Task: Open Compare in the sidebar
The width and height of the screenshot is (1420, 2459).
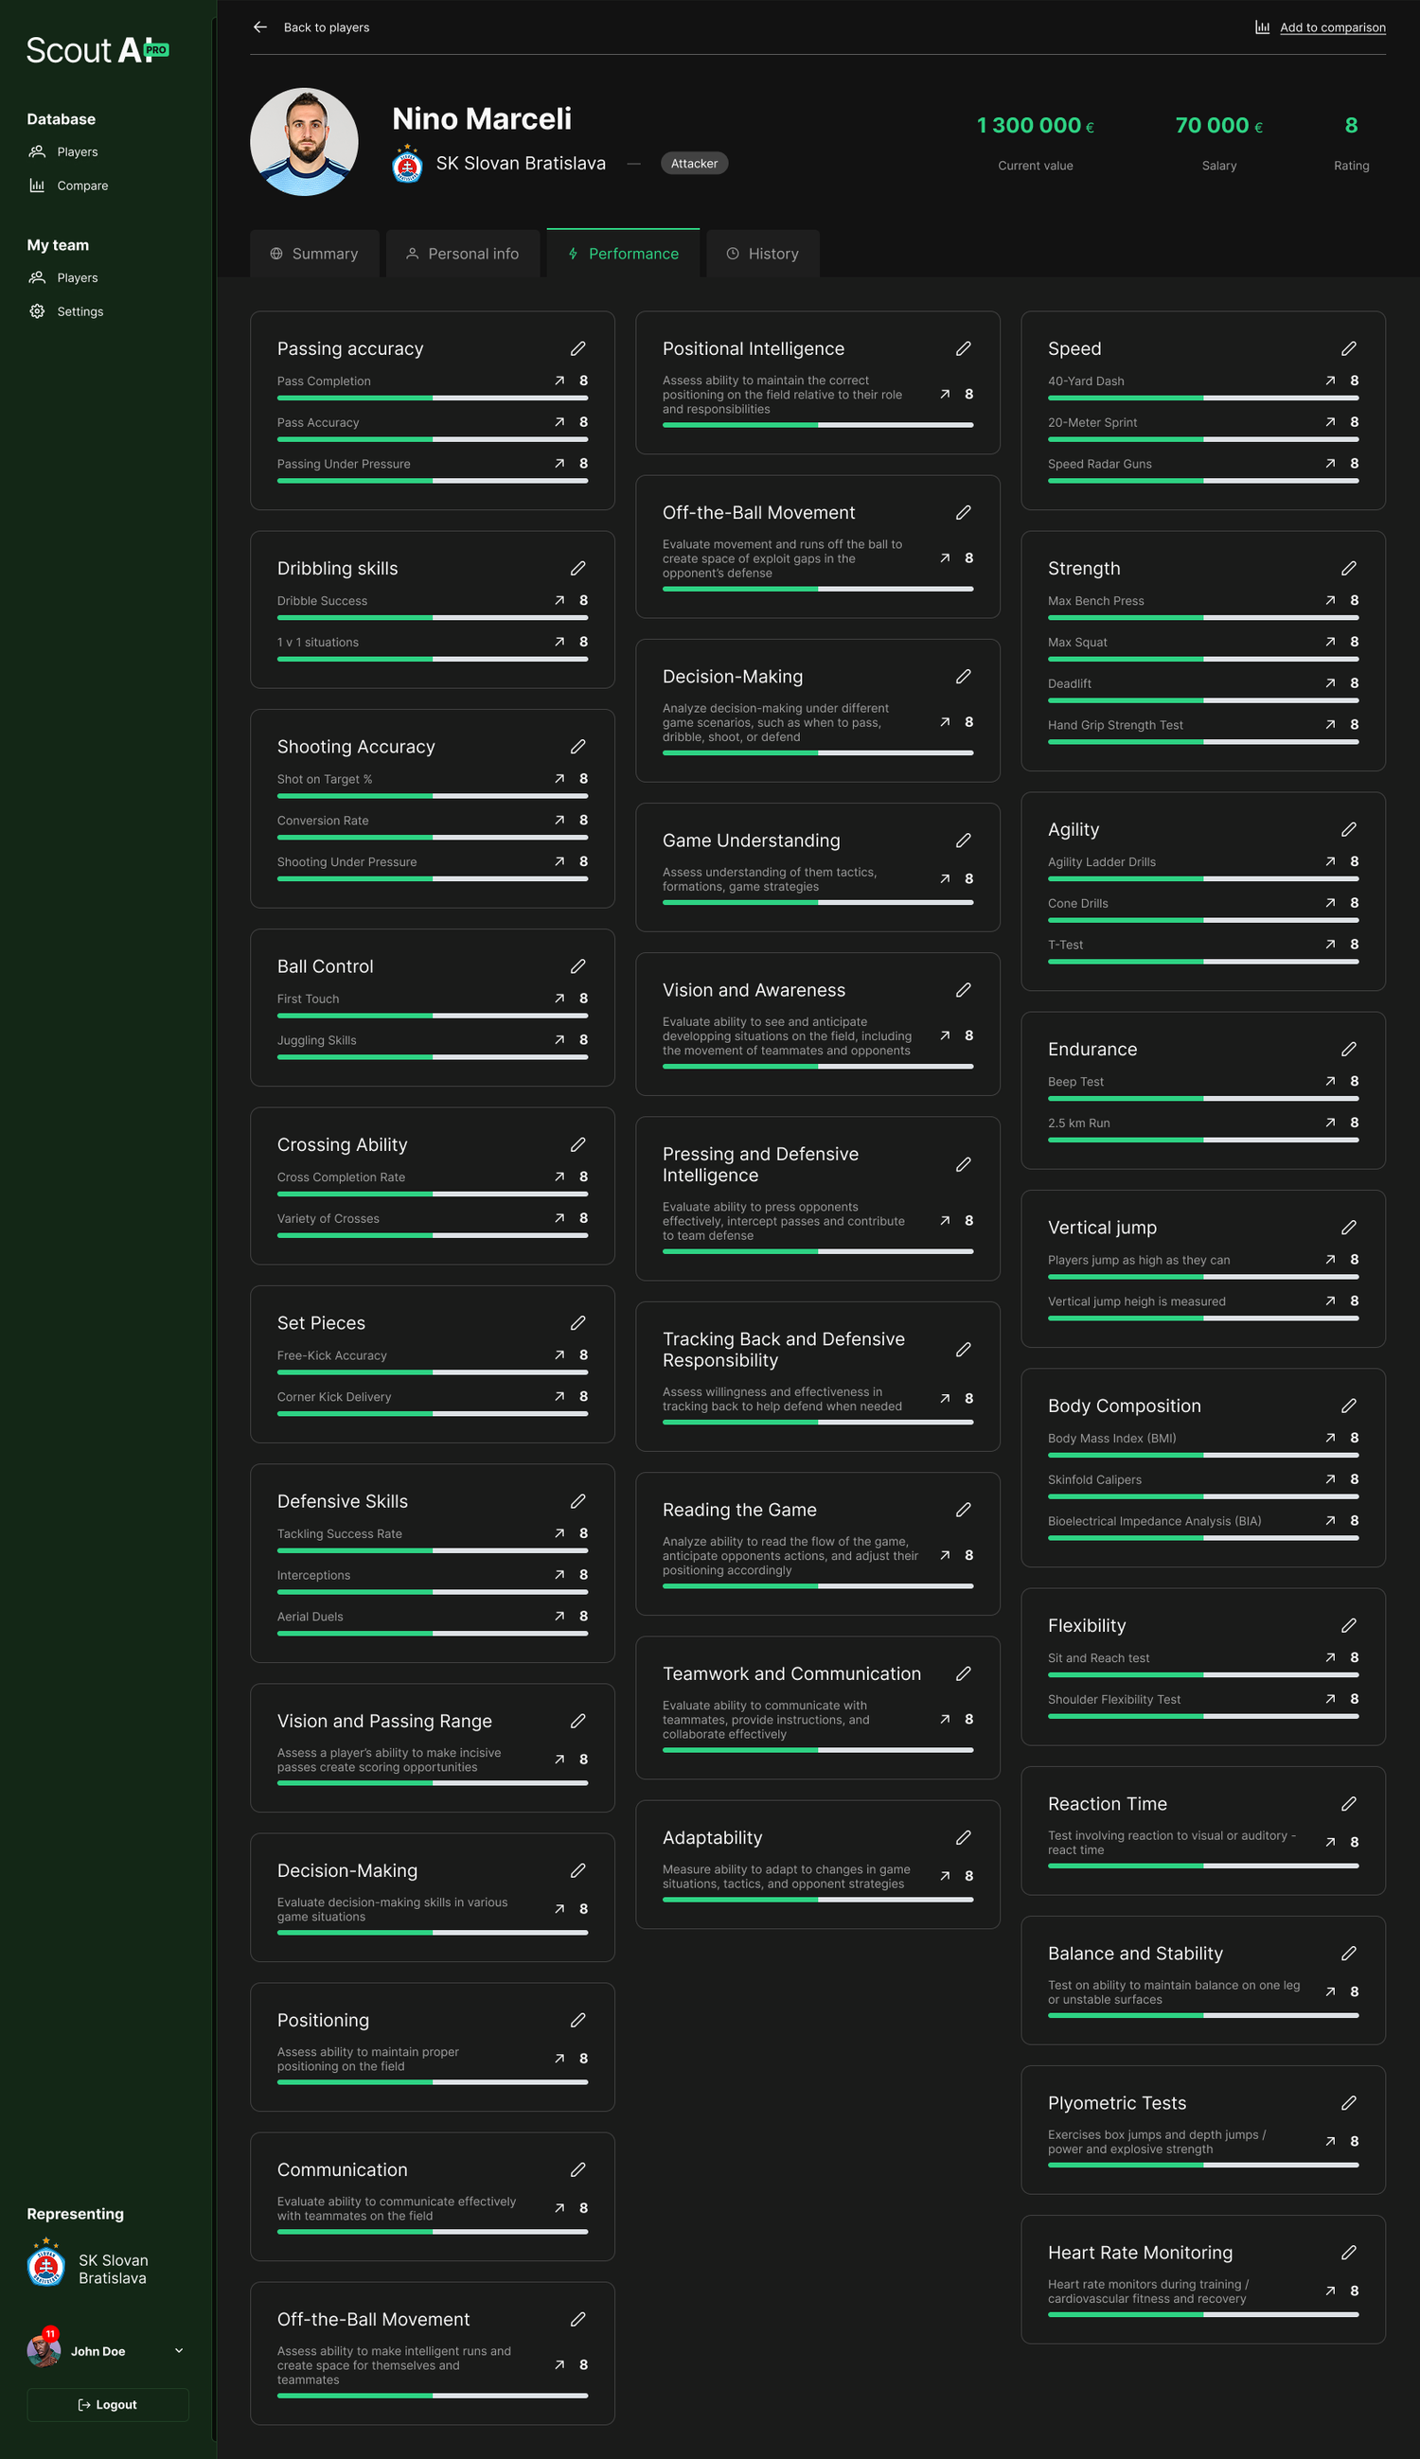Action: 68,186
